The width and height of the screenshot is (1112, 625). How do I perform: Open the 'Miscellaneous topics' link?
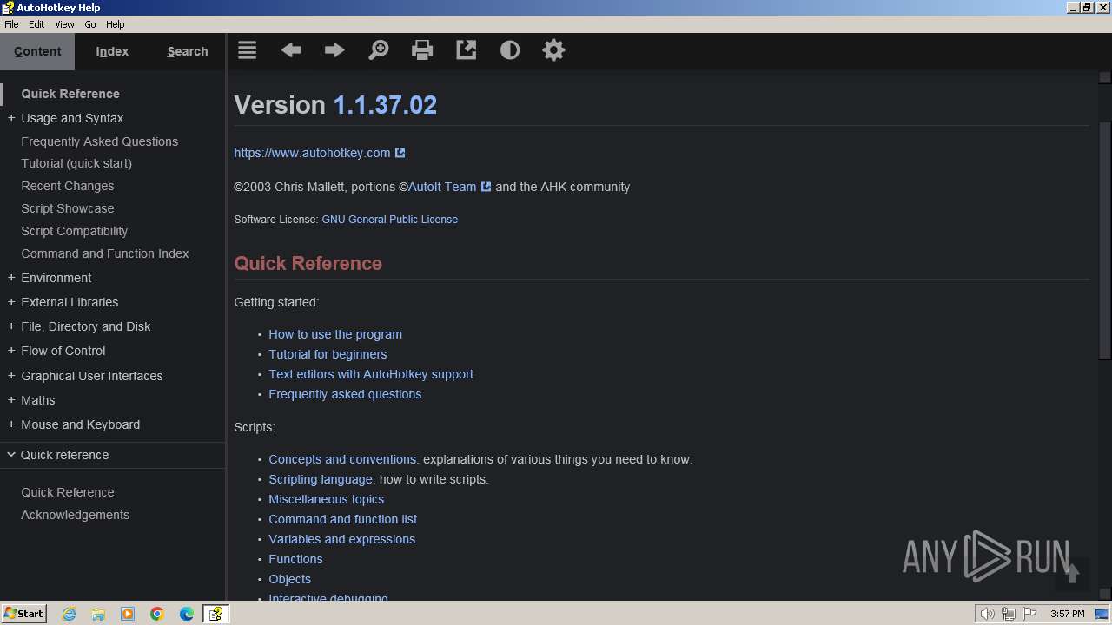(x=326, y=499)
